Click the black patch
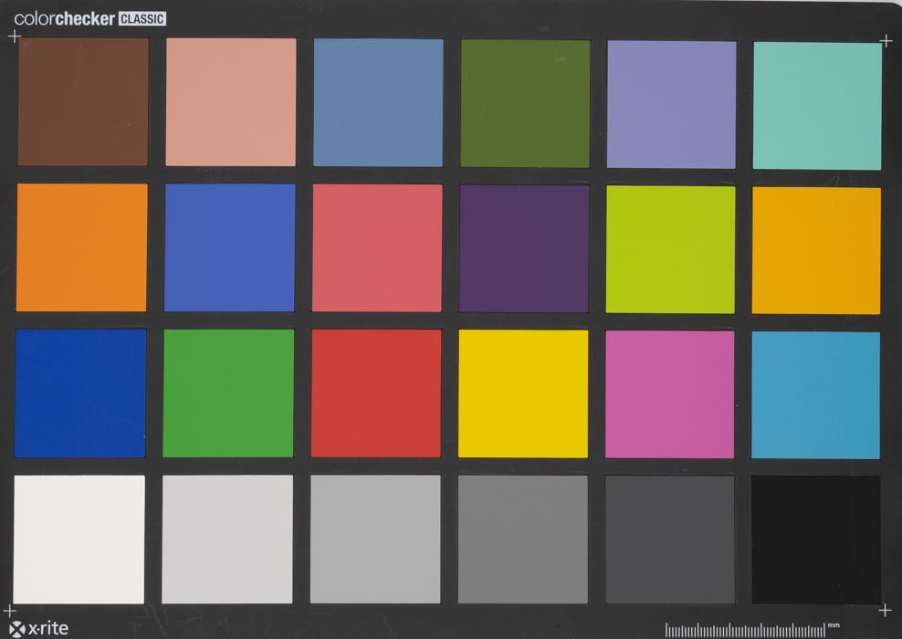This screenshot has height=639, width=902. (815, 540)
